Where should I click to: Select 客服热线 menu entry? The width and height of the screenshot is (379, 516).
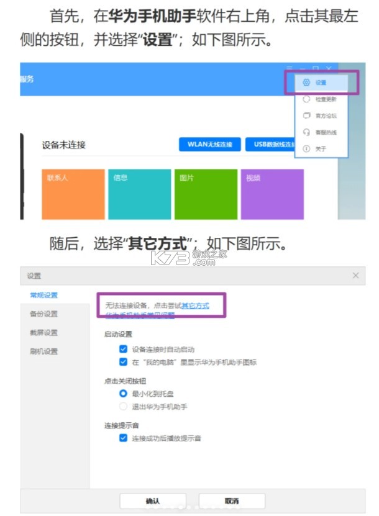pyautogui.click(x=321, y=132)
